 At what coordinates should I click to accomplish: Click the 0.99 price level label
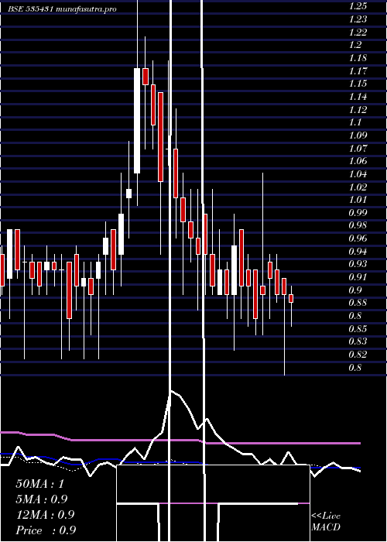click(358, 213)
